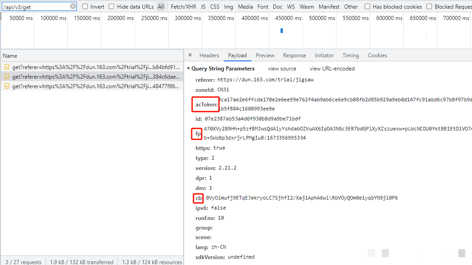Select the All filter type button
Image resolution: width=472 pixels, height=265 pixels.
click(x=161, y=7)
